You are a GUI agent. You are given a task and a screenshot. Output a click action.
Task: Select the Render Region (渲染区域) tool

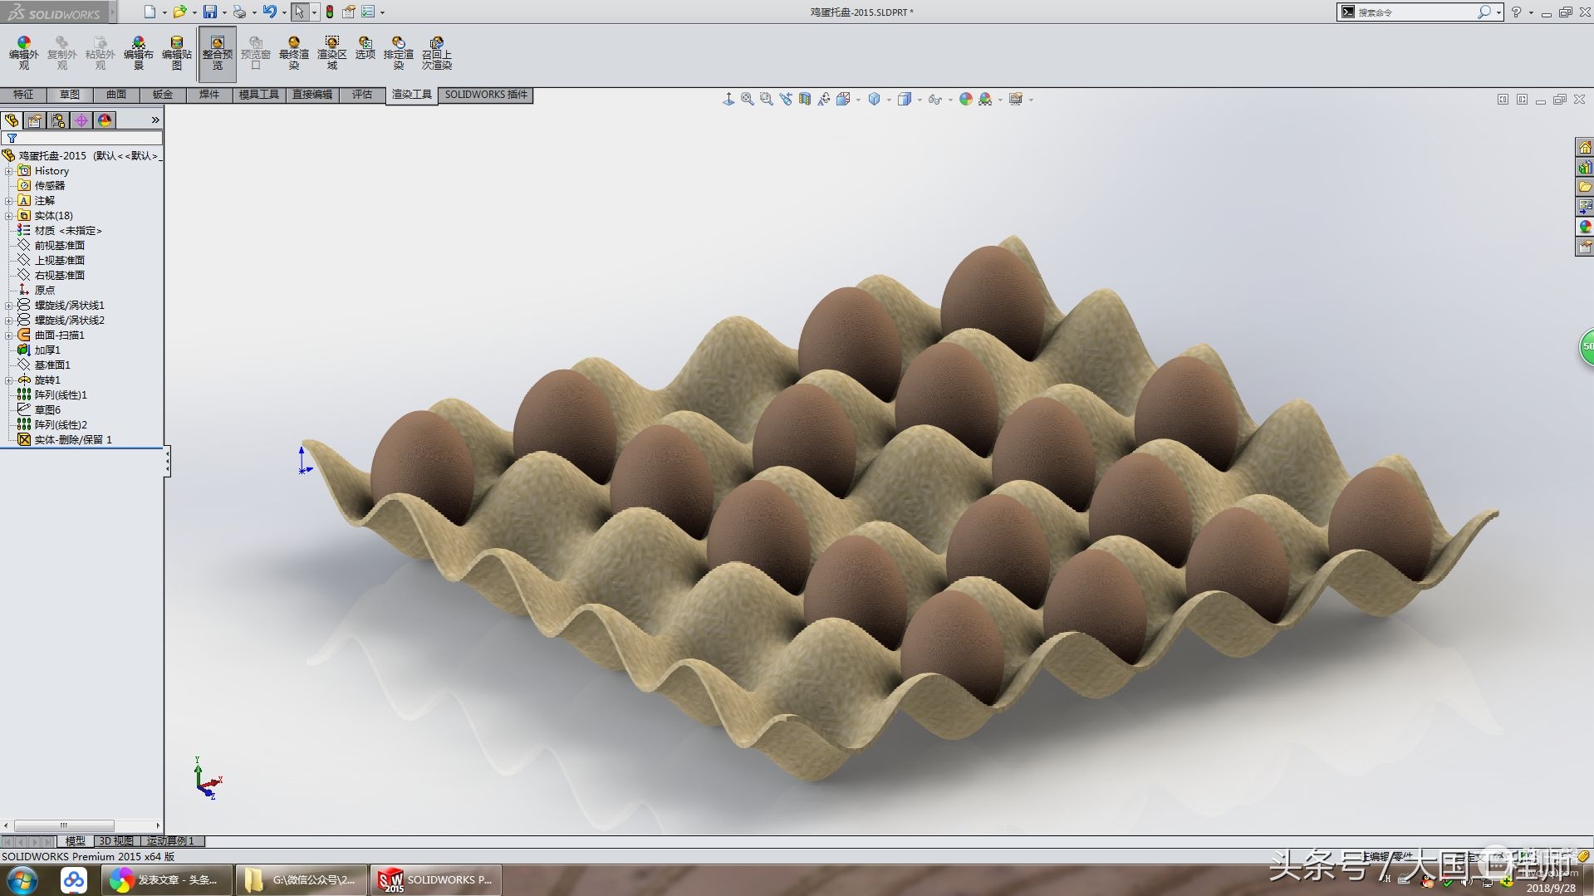[x=331, y=53]
